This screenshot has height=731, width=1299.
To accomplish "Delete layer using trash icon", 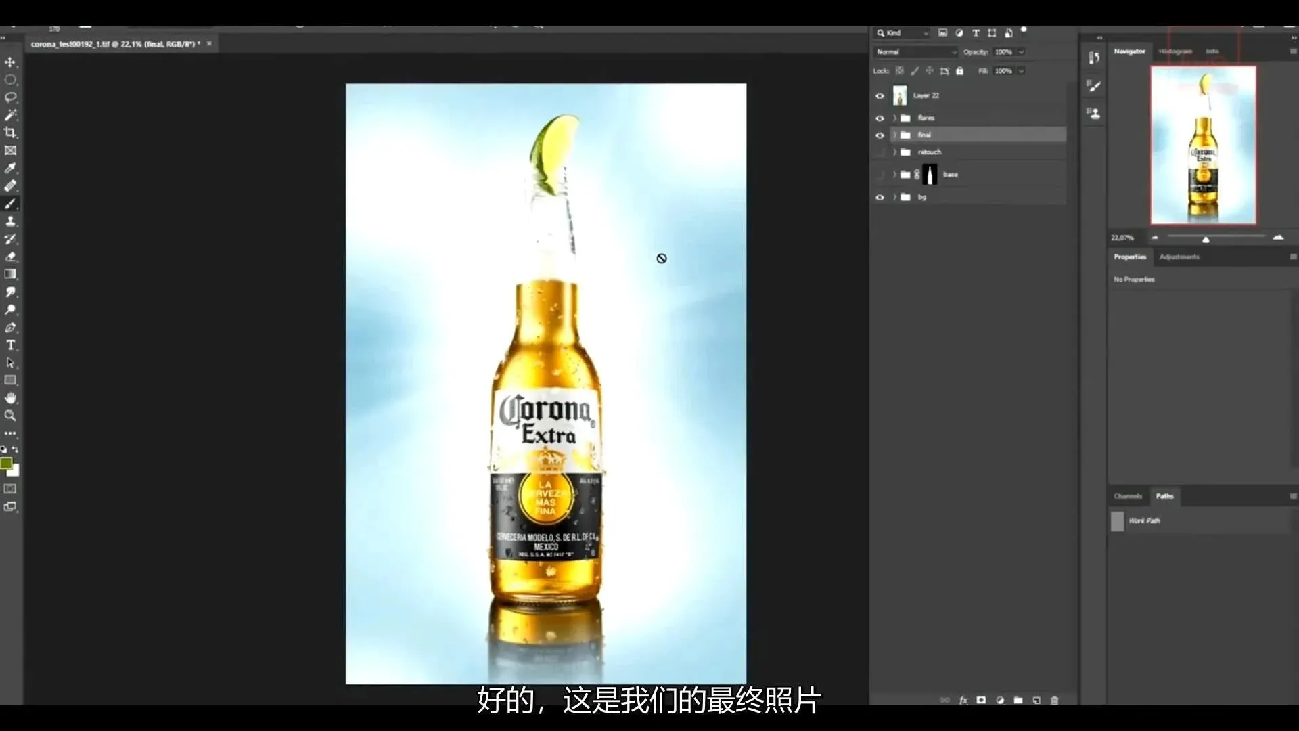I will tap(1054, 701).
